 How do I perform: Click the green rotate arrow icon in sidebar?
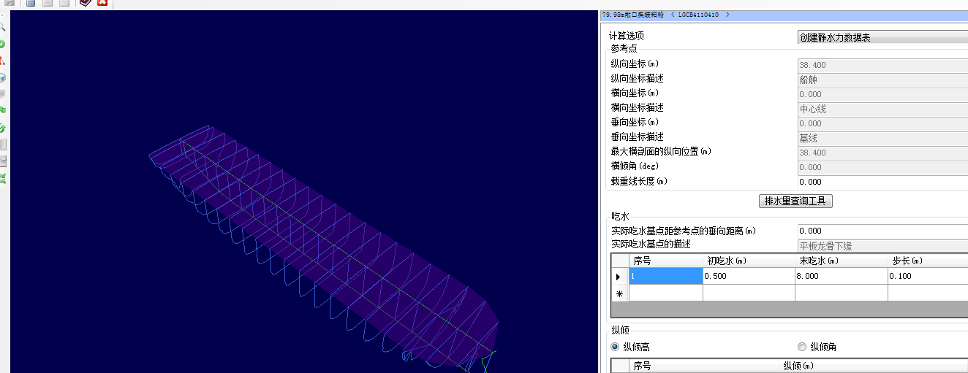click(x=3, y=128)
